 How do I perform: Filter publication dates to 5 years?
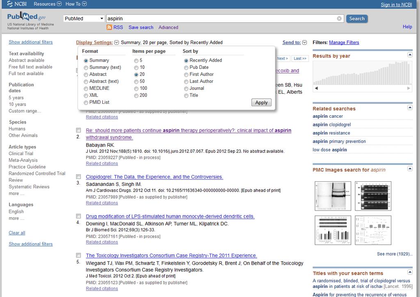(16, 98)
